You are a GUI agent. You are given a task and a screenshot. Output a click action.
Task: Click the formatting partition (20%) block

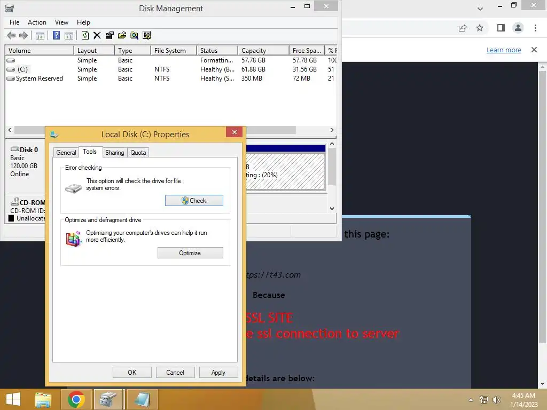285,171
